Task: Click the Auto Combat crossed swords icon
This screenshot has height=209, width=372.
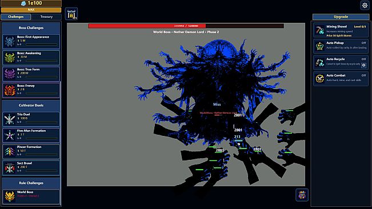Action: (319, 79)
